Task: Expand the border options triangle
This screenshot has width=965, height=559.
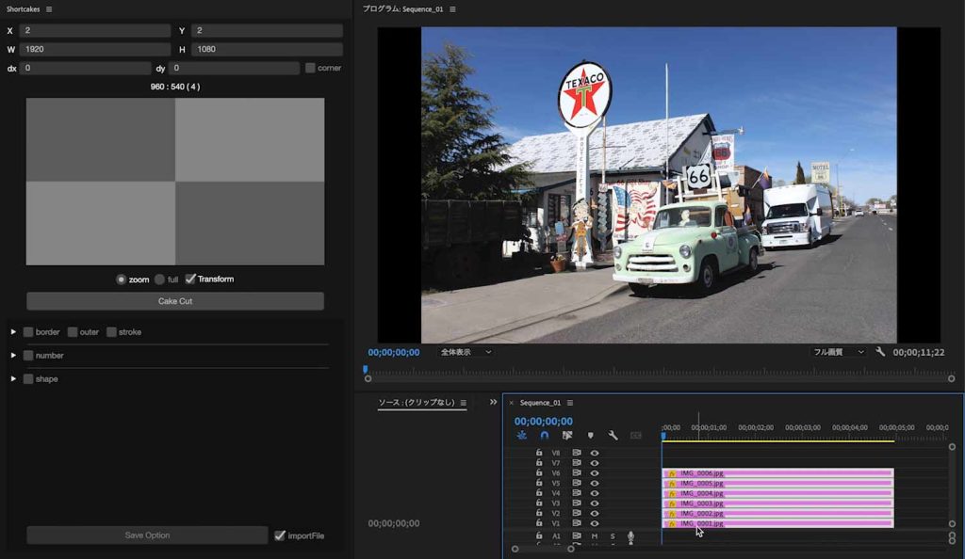Action: coord(13,332)
